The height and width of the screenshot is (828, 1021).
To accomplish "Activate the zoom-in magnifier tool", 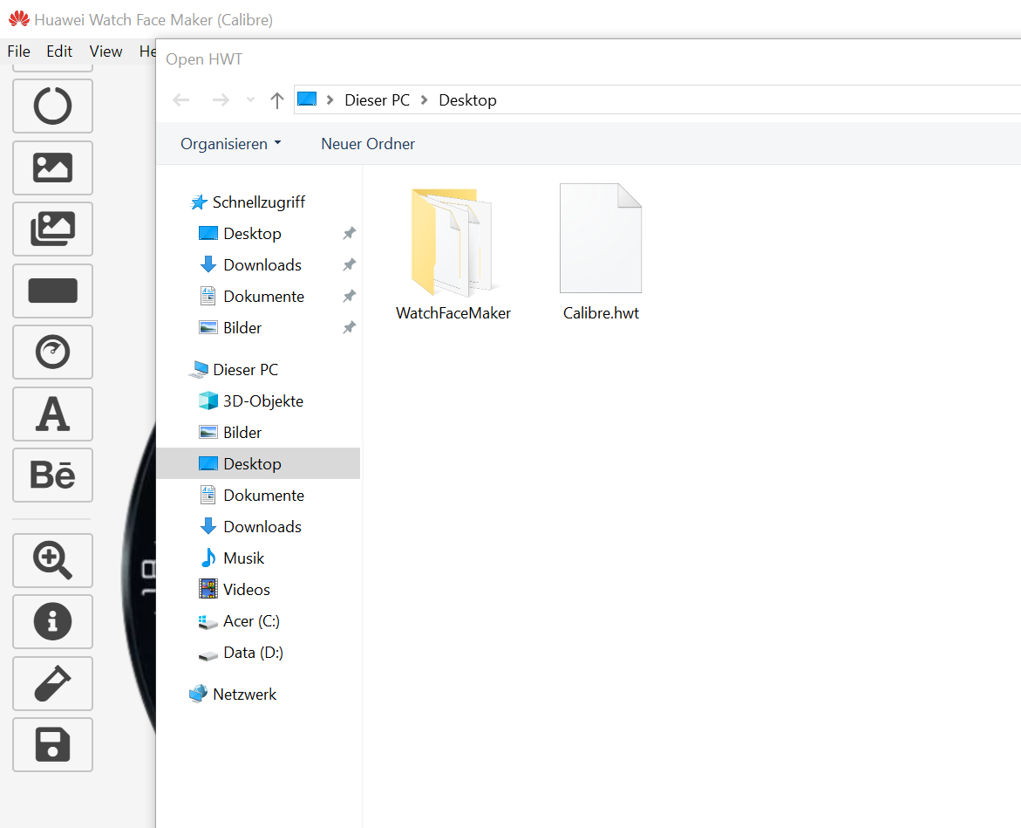I will (52, 560).
